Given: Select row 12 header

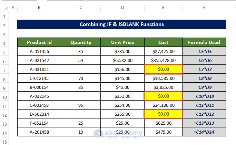Looking at the screenshot, I should [x=4, y=114].
